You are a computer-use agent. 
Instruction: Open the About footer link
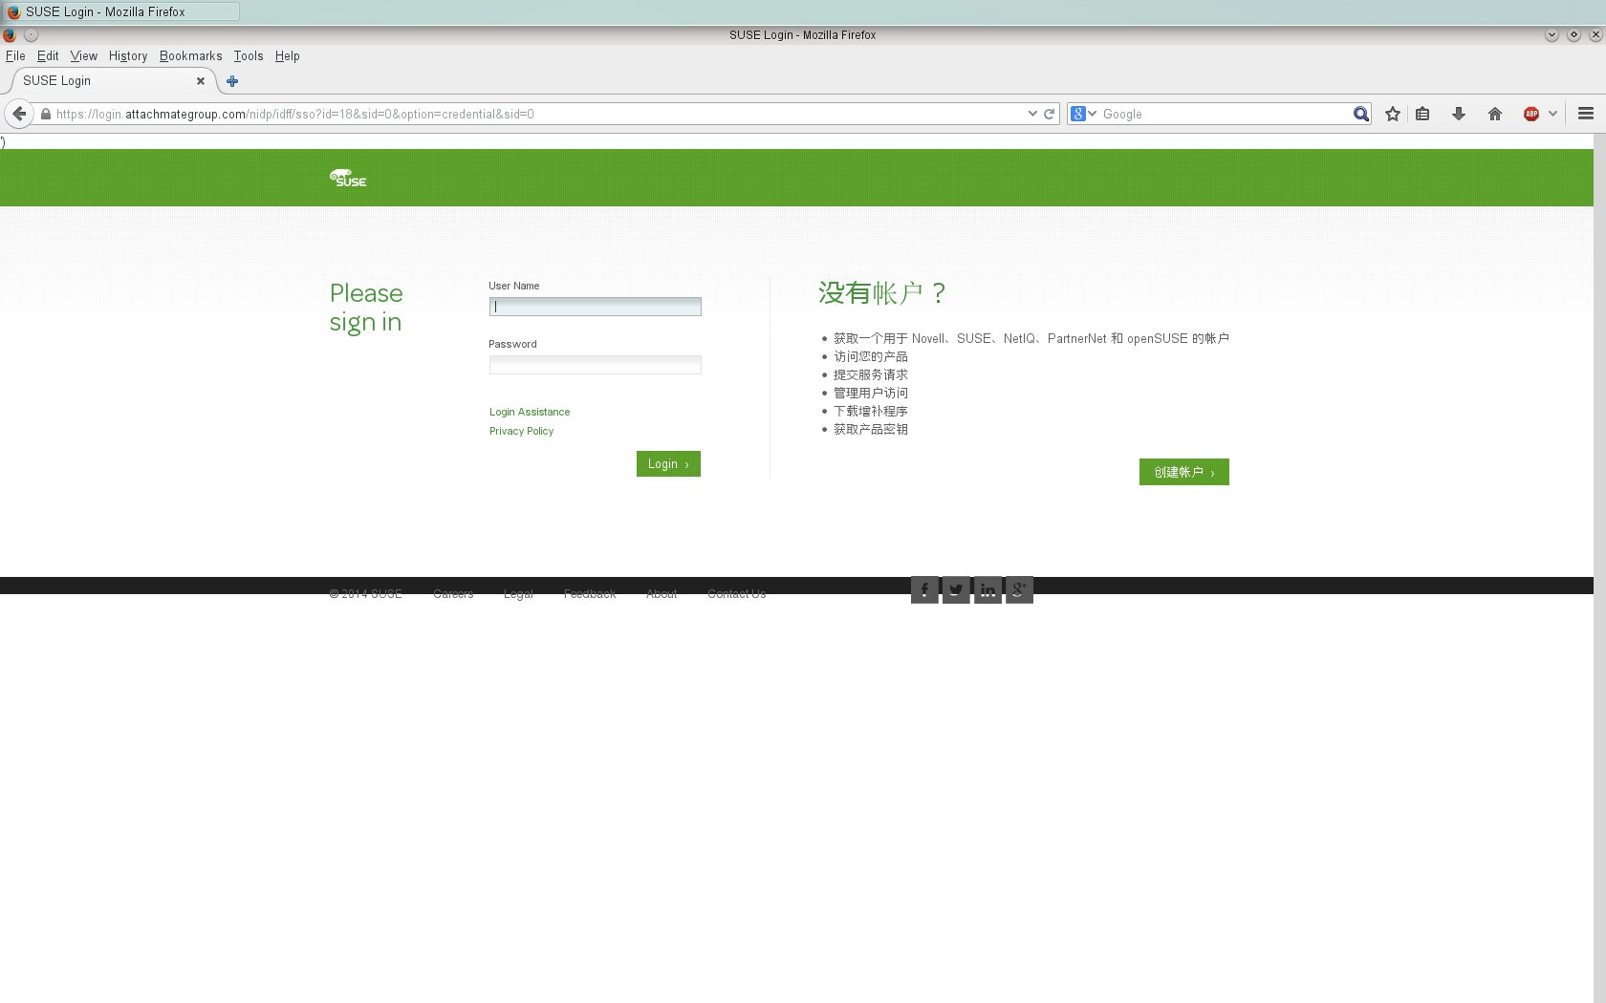(x=662, y=594)
